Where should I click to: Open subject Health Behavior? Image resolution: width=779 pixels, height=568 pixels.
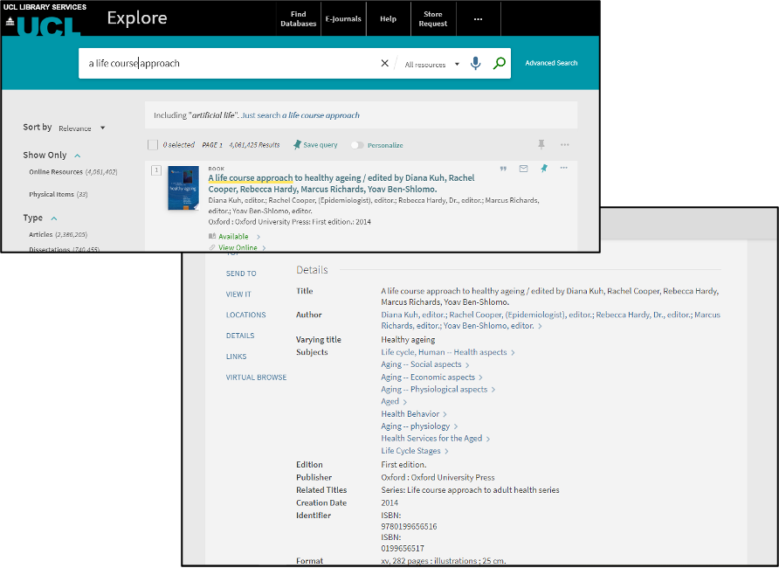pos(410,414)
